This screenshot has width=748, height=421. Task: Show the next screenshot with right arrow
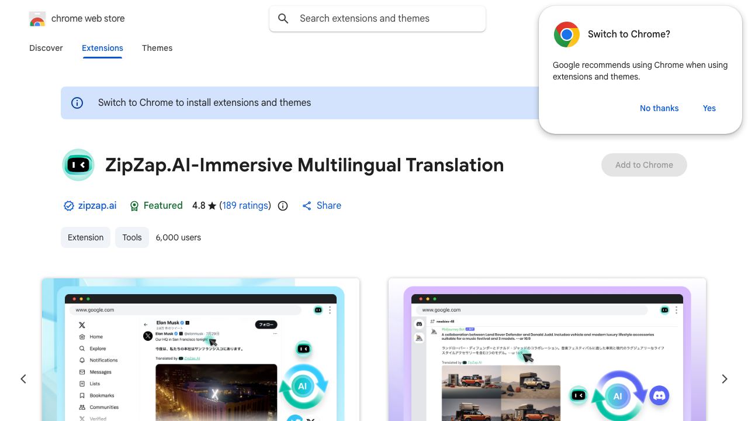click(725, 379)
